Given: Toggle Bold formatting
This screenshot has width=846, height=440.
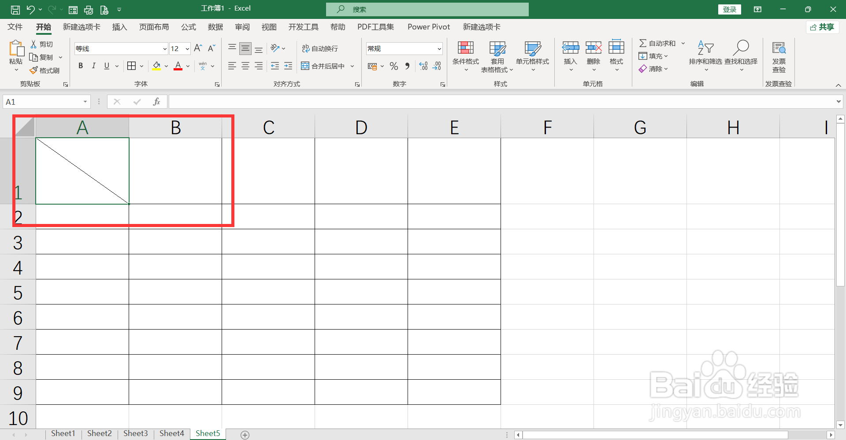Looking at the screenshot, I should coord(81,66).
